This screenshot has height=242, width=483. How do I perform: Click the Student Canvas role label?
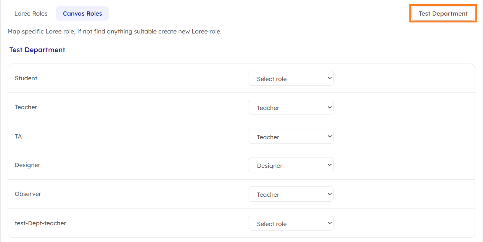pos(26,78)
